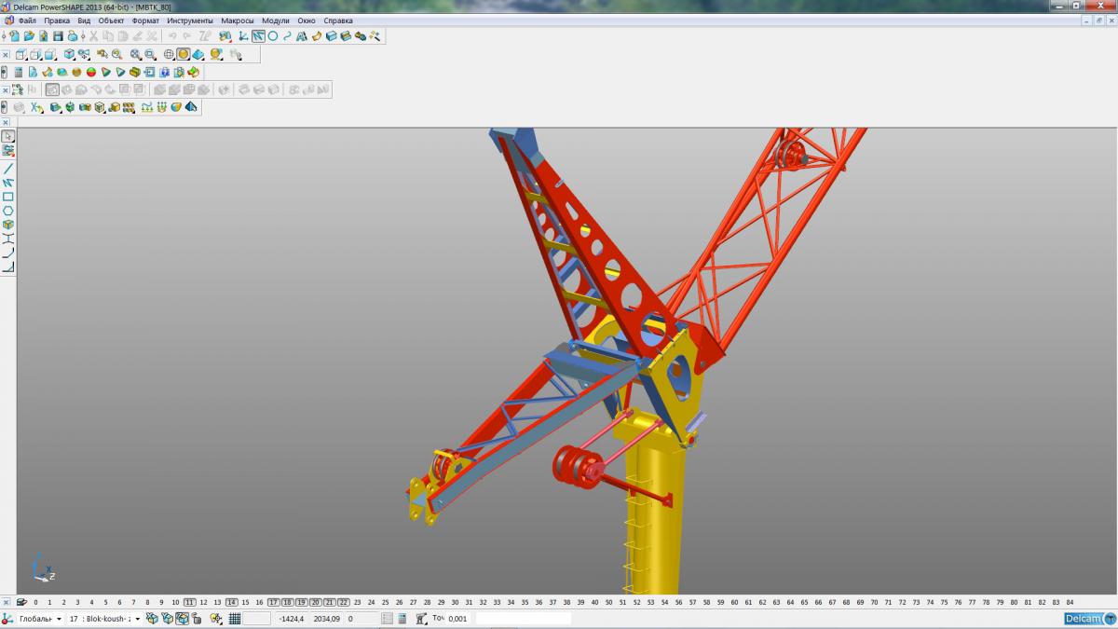Click the X coordinate field -1424,4
1118x629 pixels.
[292, 618]
